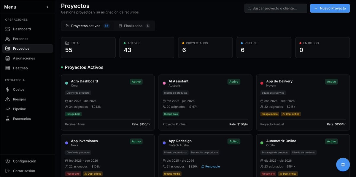Collapse the Menu sidebar with the chevron

(47, 7)
